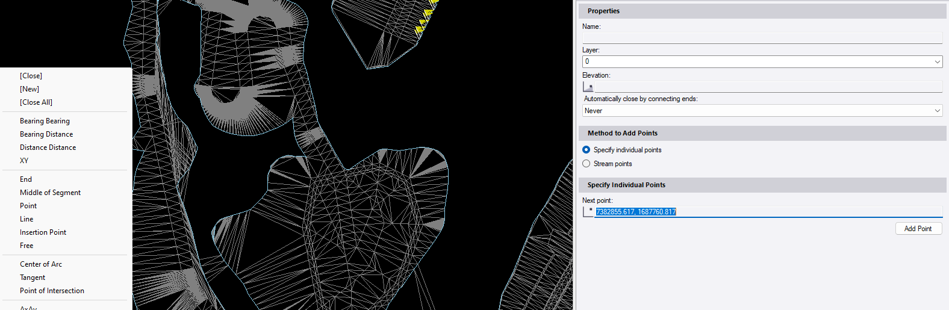Click the Elevation input field

(768, 87)
